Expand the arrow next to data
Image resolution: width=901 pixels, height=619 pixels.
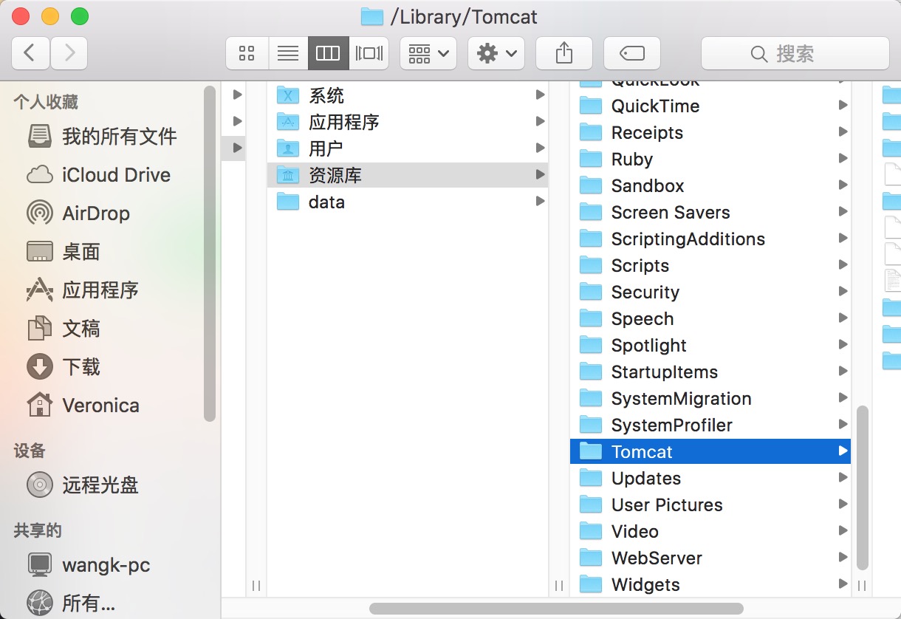(540, 202)
